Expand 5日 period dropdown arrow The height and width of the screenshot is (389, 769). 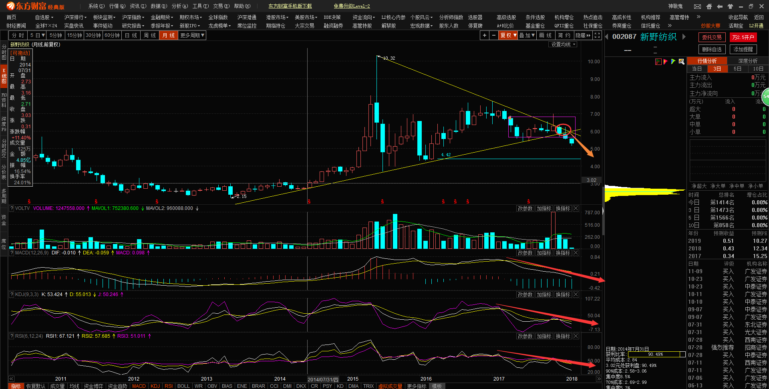[43, 35]
